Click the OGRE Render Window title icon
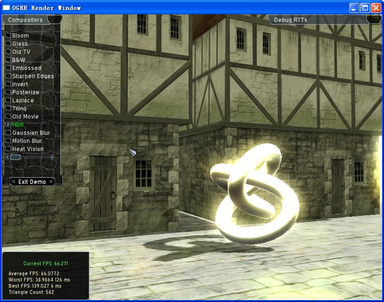Viewport: 384px width, 302px height. tap(7, 8)
